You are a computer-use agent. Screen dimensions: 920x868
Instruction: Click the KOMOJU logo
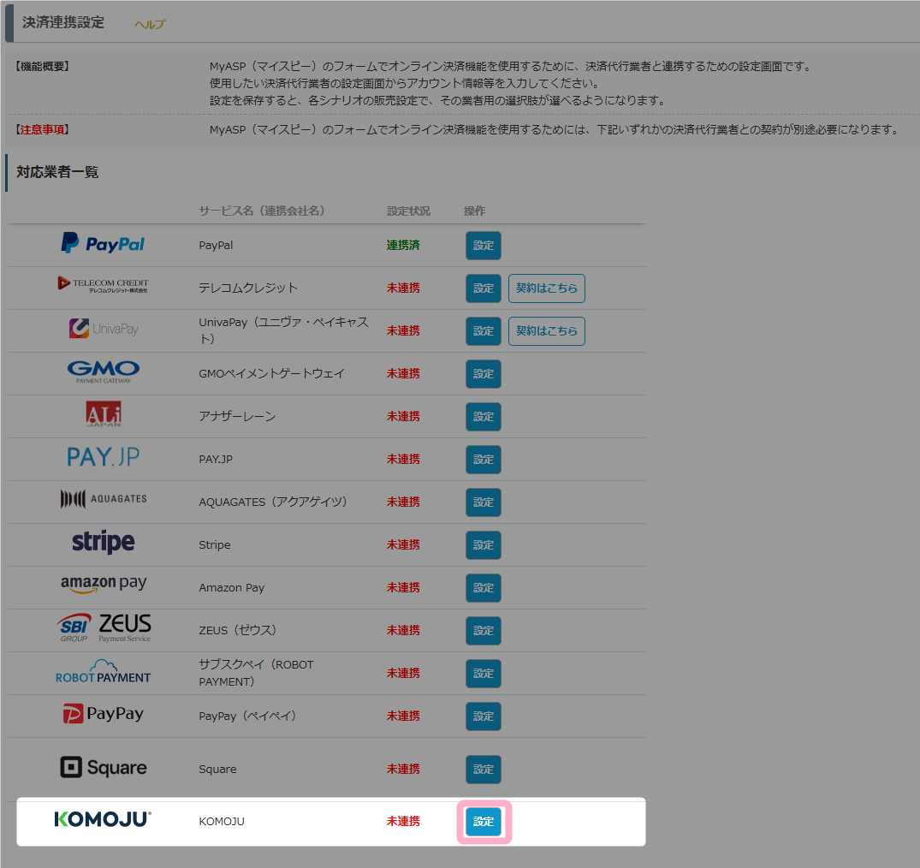[x=103, y=819]
